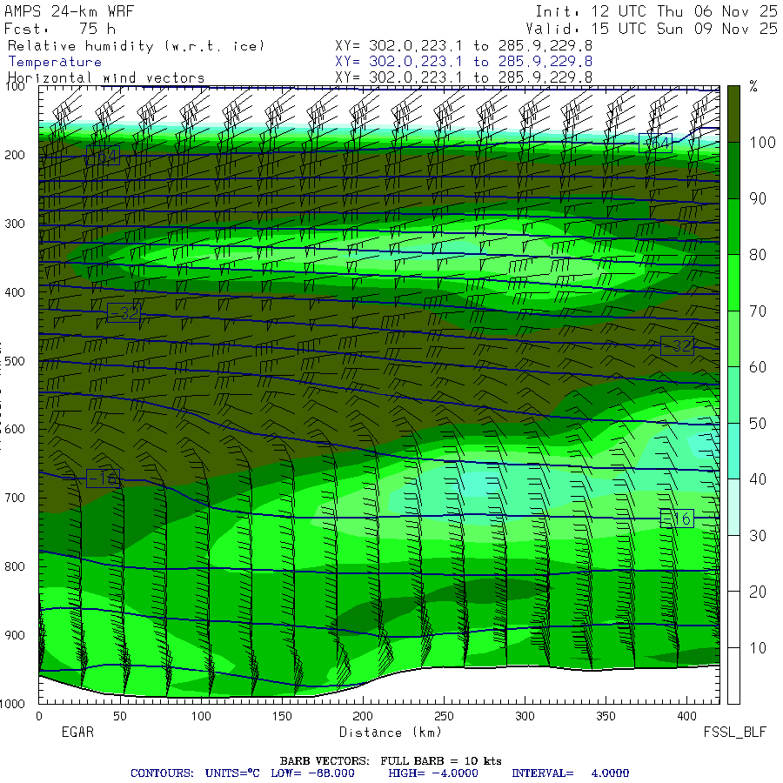
Task: Click the -16 contour label on left side
Action: point(103,478)
